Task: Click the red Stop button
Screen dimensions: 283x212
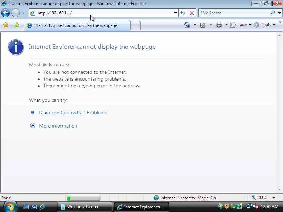Action: coord(192,13)
